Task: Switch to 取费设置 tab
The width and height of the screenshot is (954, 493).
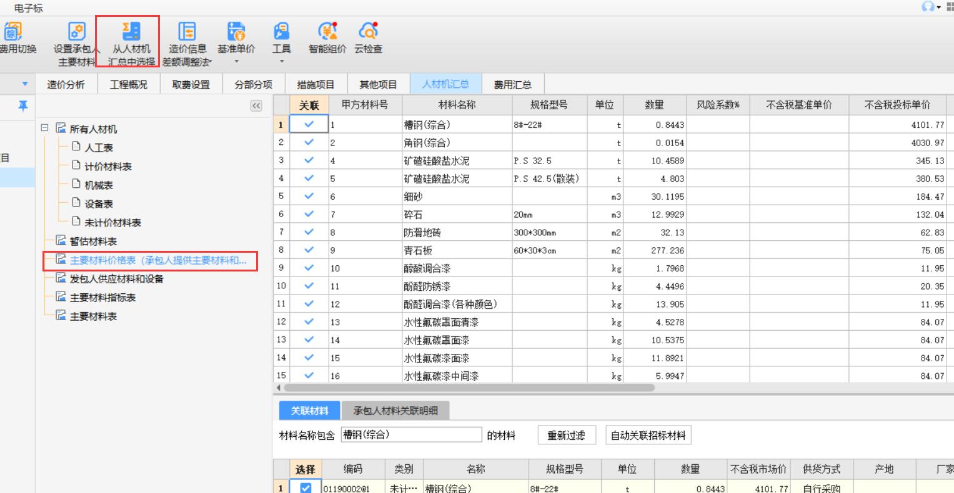Action: [x=191, y=84]
